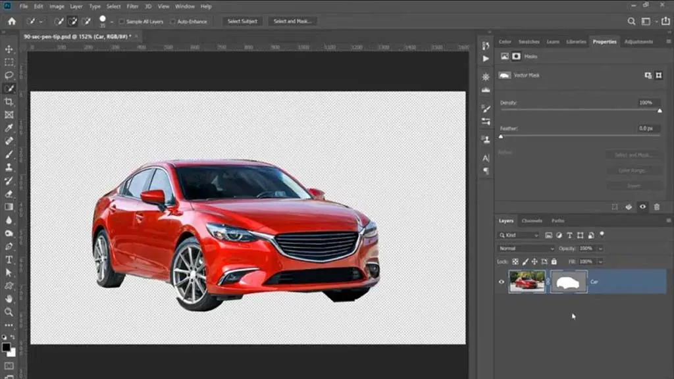Select the Zoom tool in toolbar
The height and width of the screenshot is (379, 674).
coord(9,312)
